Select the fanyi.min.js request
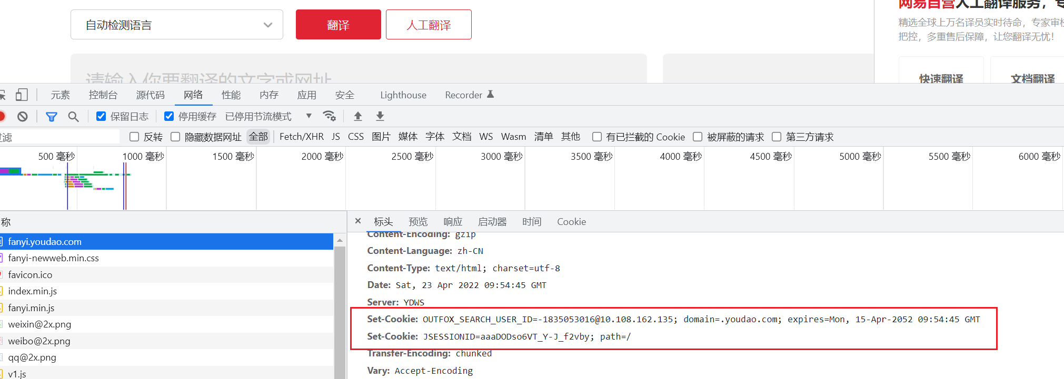This screenshot has width=1064, height=379. pos(166,308)
